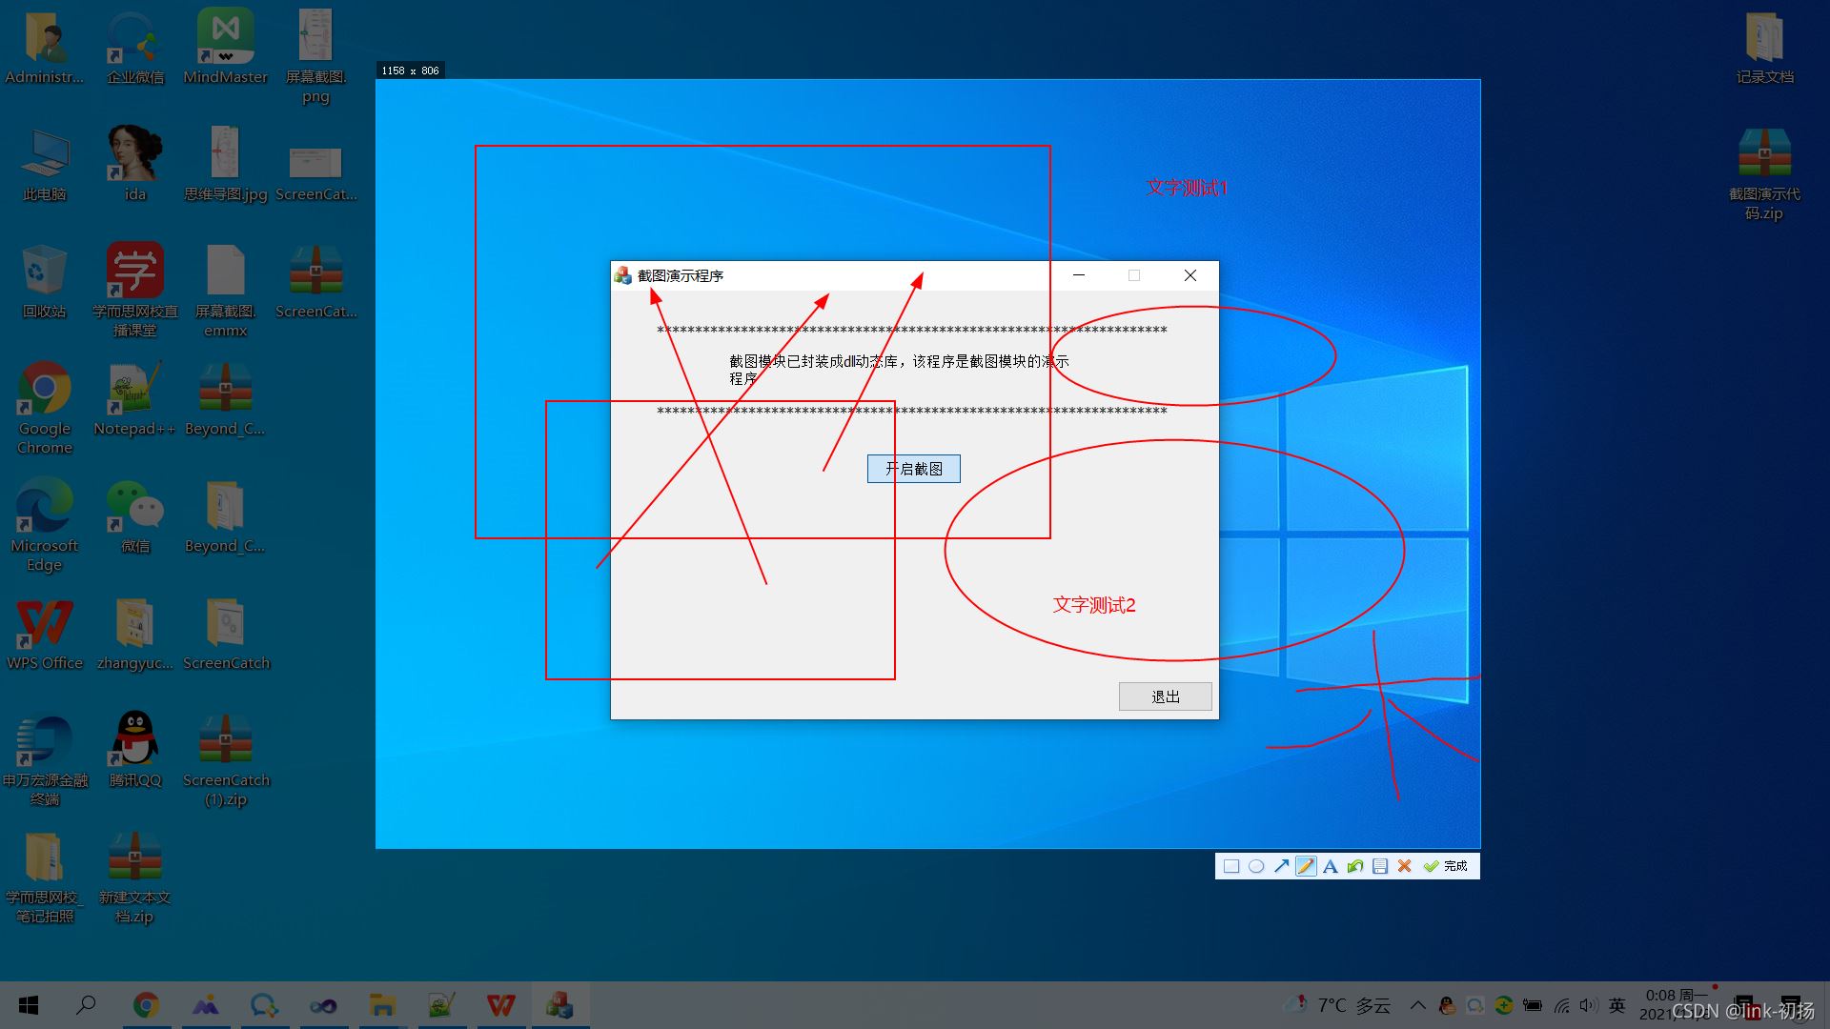Click the delete/cancel drawing icon

coord(1405,866)
